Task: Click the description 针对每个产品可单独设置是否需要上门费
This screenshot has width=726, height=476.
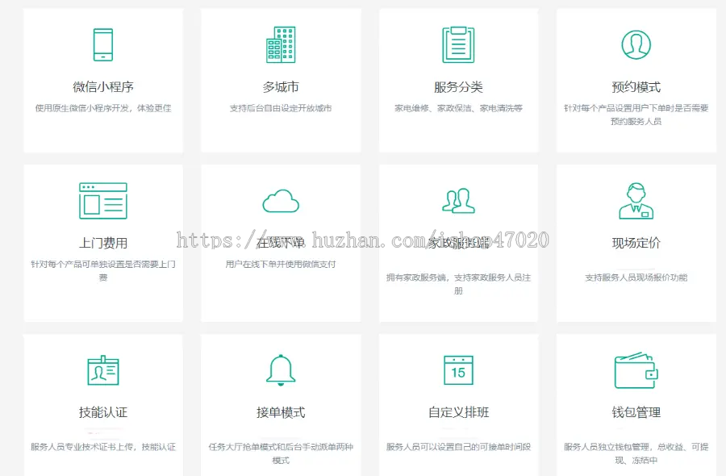Action: pos(102,270)
